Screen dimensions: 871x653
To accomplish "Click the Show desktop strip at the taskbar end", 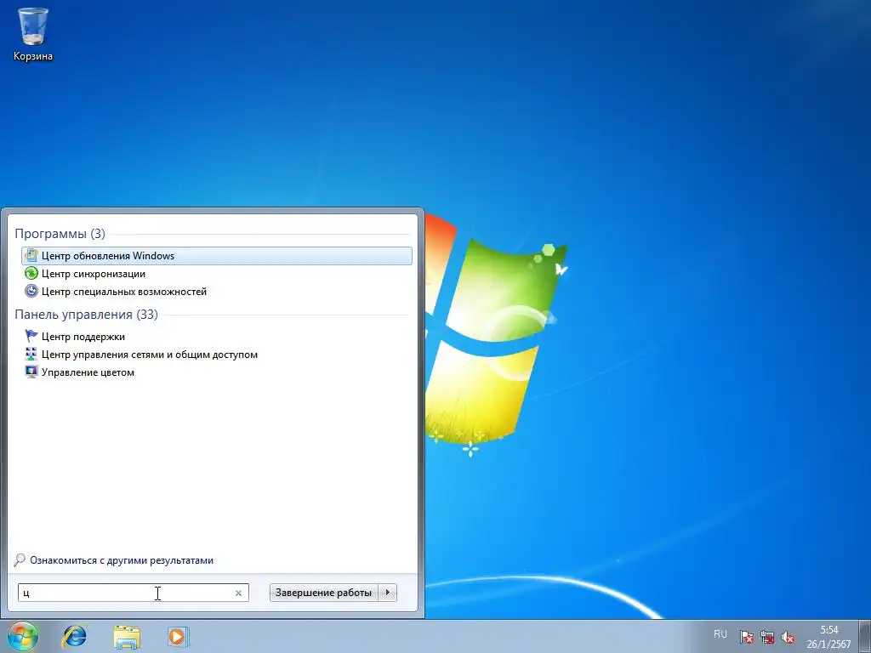I will tap(865, 636).
